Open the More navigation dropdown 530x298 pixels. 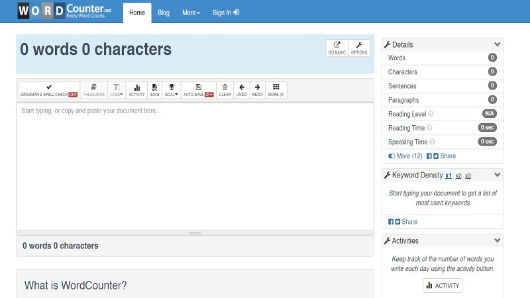[191, 13]
